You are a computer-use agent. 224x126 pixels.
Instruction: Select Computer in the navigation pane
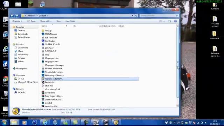(21, 75)
